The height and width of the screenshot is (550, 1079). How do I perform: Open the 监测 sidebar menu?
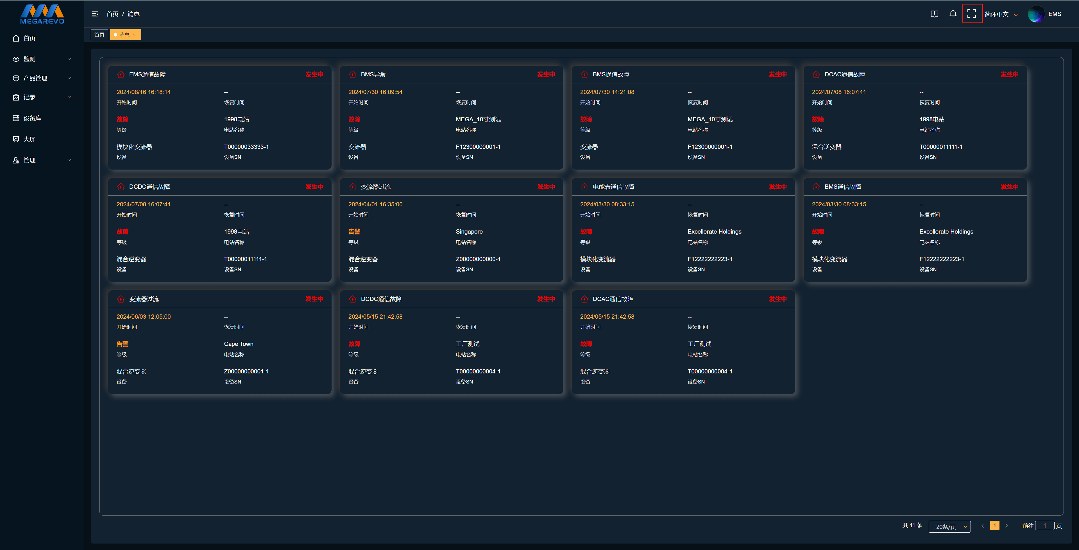[x=42, y=59]
